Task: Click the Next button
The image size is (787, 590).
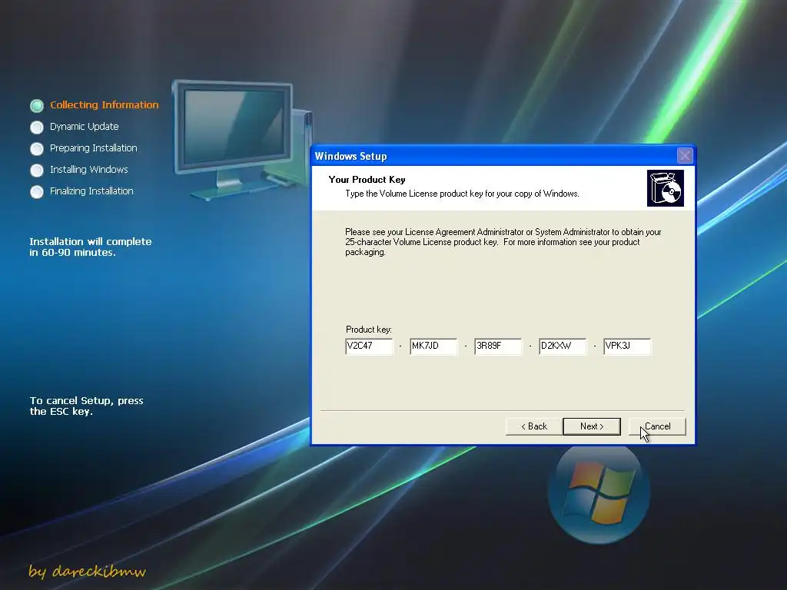Action: click(592, 426)
